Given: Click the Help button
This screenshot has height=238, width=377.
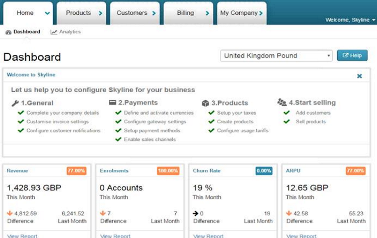Looking at the screenshot, I should 352,56.
